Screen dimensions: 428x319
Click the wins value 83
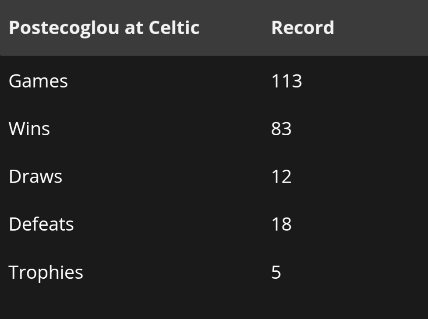coord(281,129)
